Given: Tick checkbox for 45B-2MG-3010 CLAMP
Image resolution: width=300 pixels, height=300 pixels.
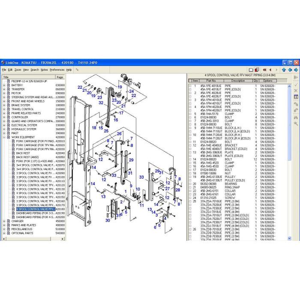Looking at the screenshot, I should click(190, 121).
